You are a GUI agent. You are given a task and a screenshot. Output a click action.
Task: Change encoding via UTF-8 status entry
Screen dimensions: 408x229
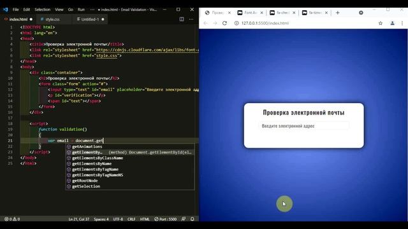pos(118,219)
